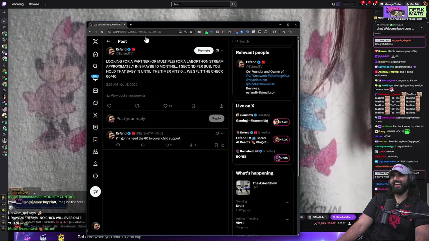Image resolution: width=429 pixels, height=241 pixels.
Task: Click Manage Turbo button
Action: pyautogui.click(x=391, y=4)
